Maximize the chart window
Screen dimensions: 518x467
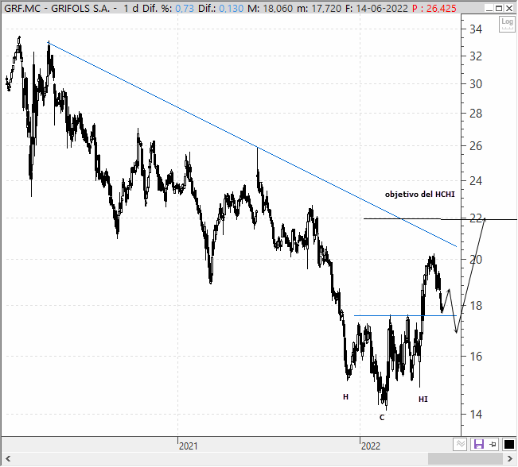click(499, 8)
